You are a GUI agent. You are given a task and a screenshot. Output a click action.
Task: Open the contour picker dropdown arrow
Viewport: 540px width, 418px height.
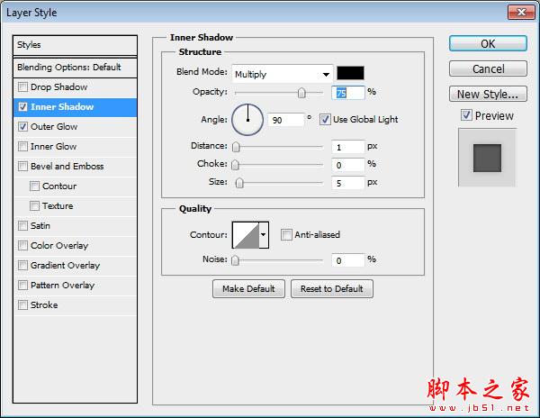(264, 234)
